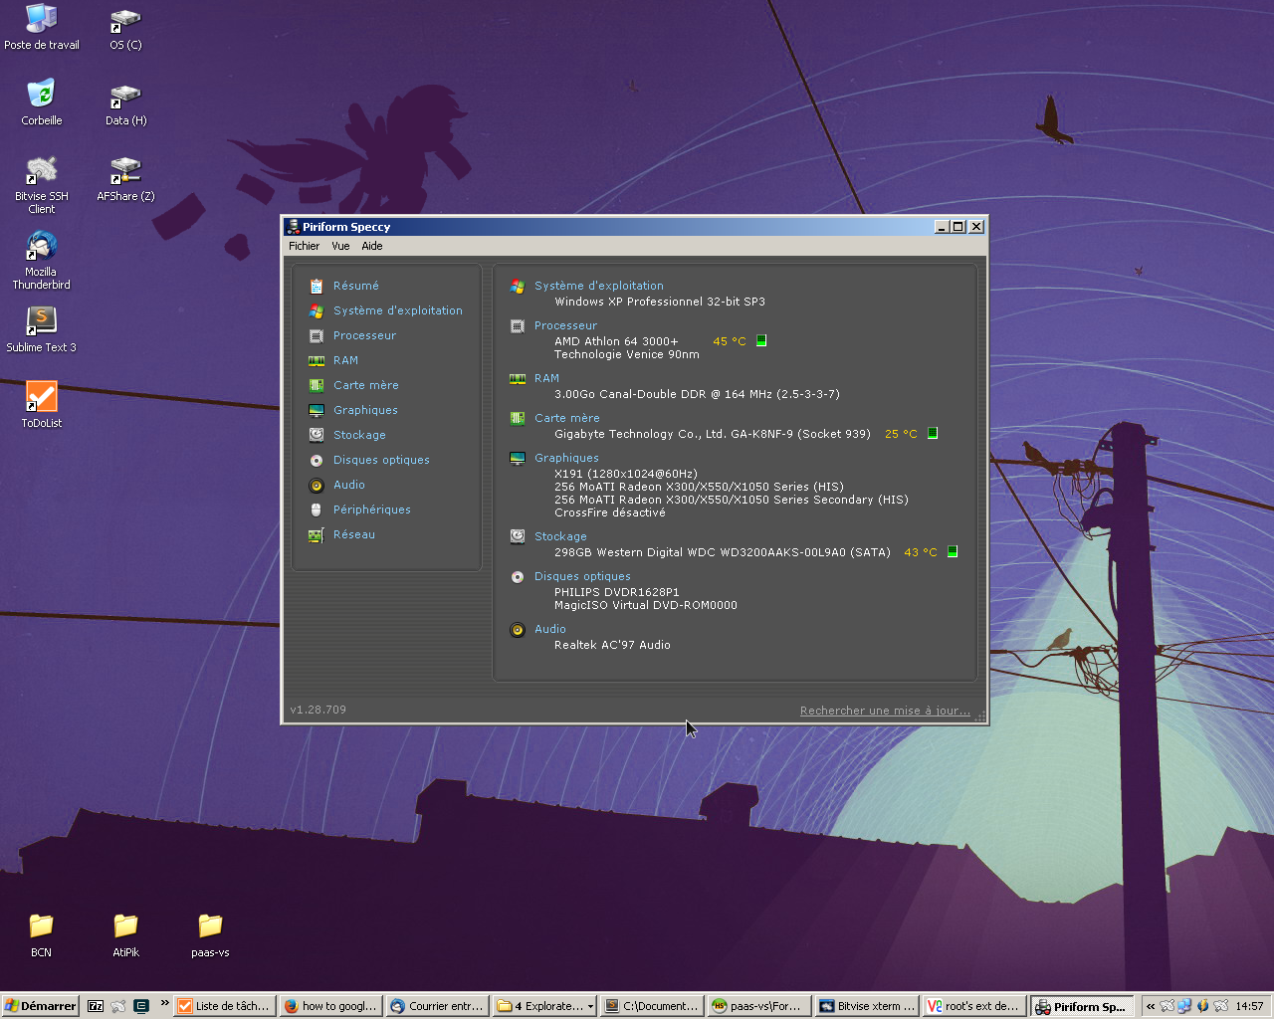Screen dimensions: 1274x1019
Task: Switch to how to googl... taskbar button
Action: click(330, 1006)
